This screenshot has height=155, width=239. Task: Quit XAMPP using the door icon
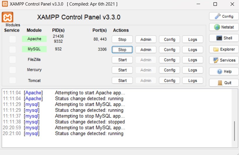220,83
